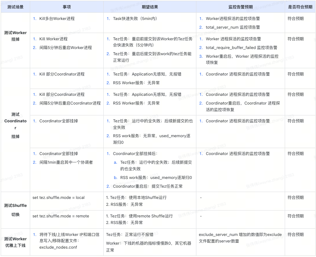Click the "是否符合预期" column header
The width and height of the screenshot is (316, 257).
coord(300,7)
